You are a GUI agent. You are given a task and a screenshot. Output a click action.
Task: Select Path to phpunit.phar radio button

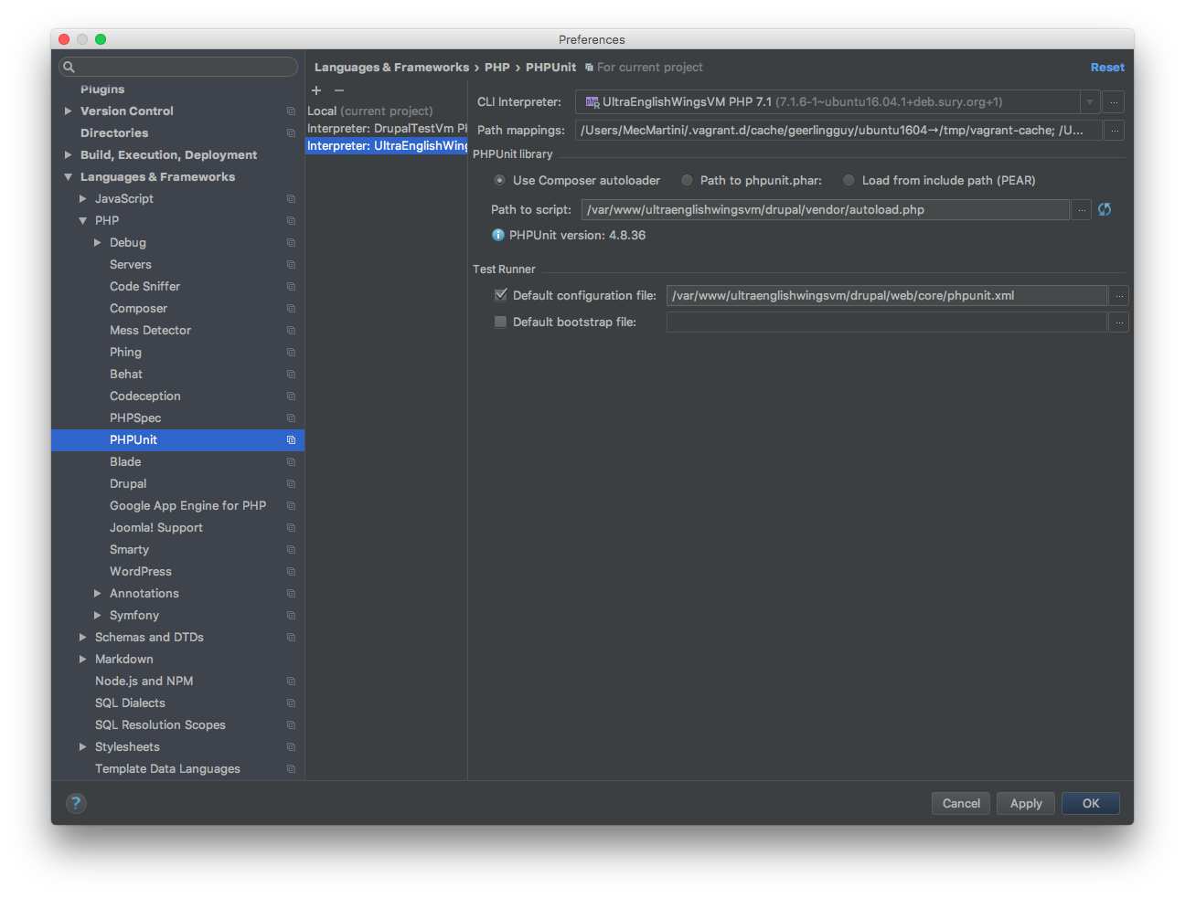point(687,181)
